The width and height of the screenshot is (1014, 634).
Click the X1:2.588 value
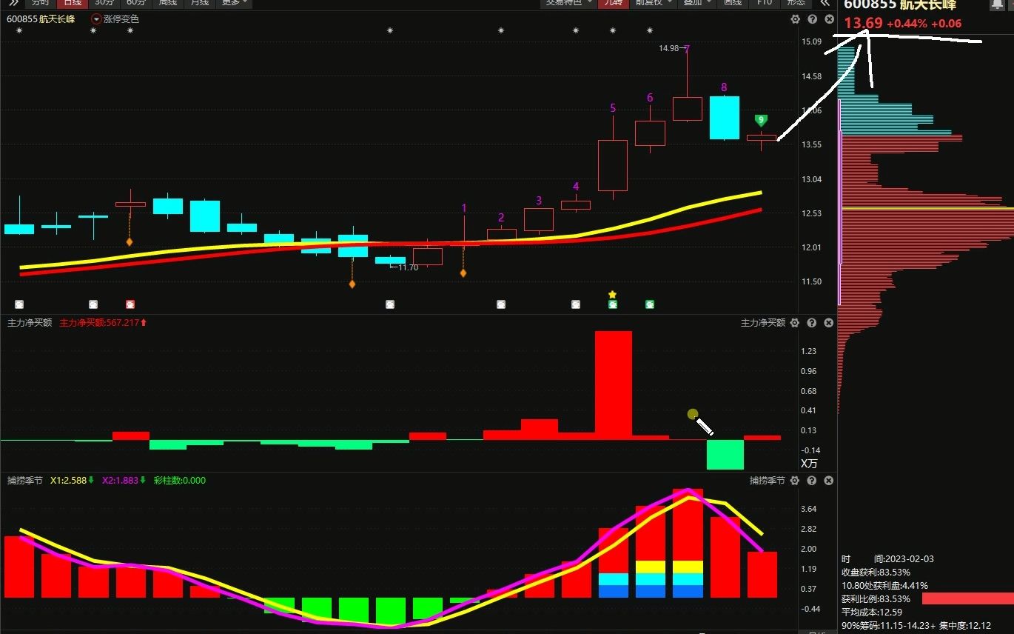pyautogui.click(x=72, y=481)
